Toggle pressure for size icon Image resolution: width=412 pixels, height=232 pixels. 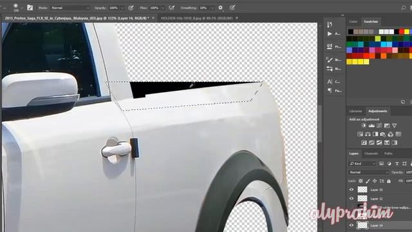(232, 8)
